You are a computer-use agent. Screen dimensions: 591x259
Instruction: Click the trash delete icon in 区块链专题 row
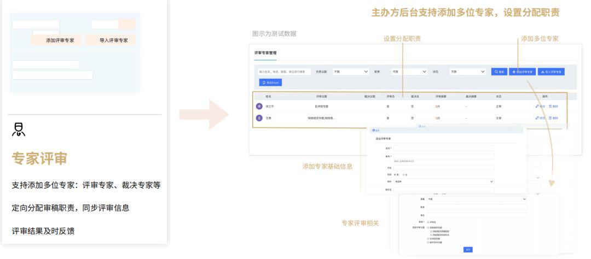pyautogui.click(x=551, y=106)
